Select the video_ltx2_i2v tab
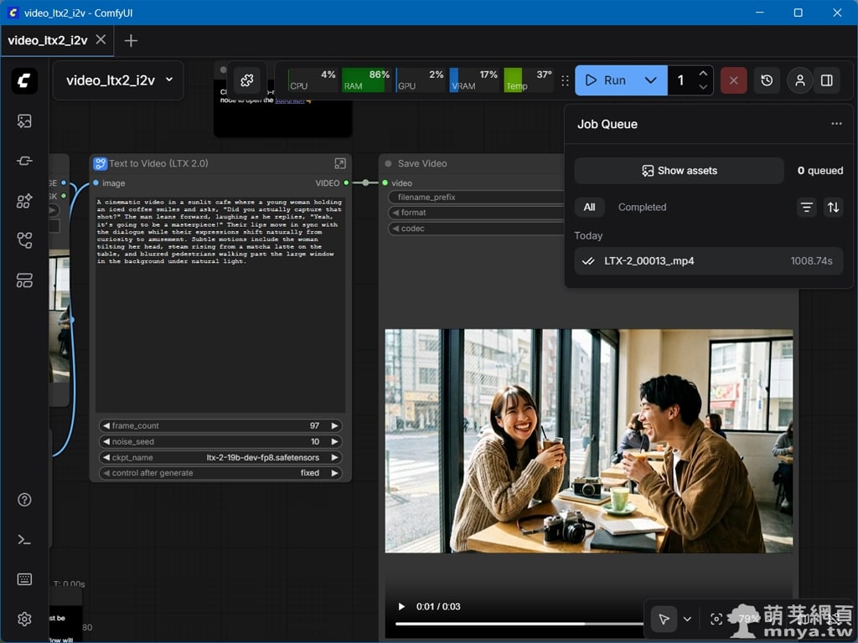 [47, 40]
